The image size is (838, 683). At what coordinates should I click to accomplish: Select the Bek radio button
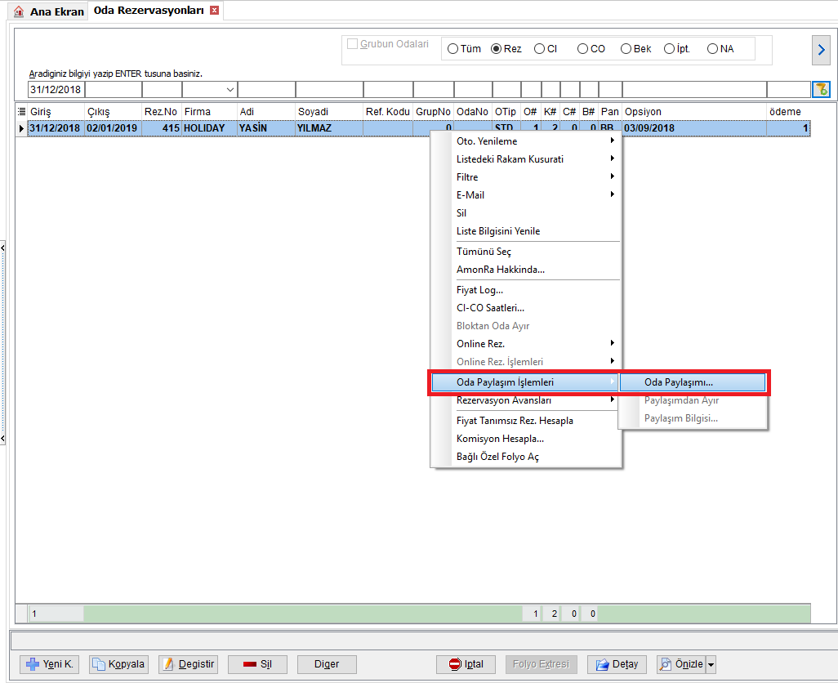[x=626, y=49]
